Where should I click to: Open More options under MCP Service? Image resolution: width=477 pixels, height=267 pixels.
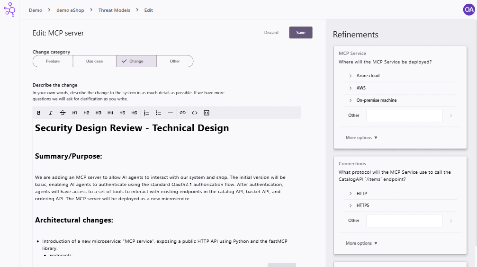[362, 138]
